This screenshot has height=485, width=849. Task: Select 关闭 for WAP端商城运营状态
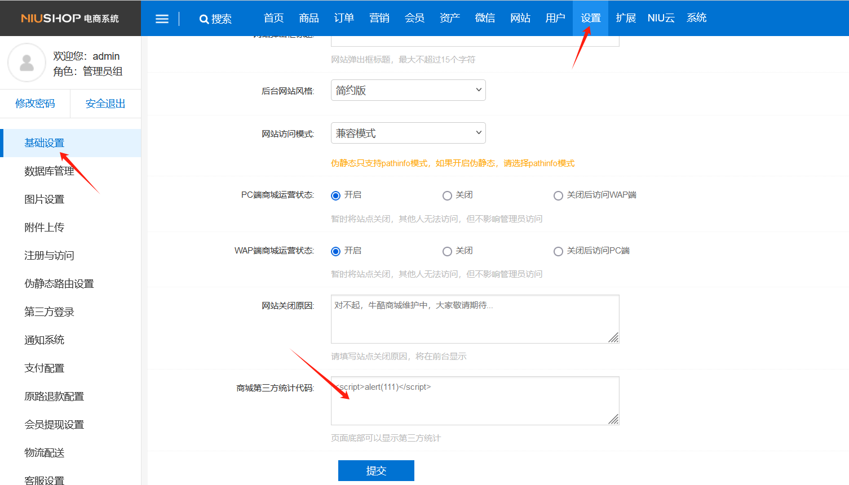(x=447, y=251)
